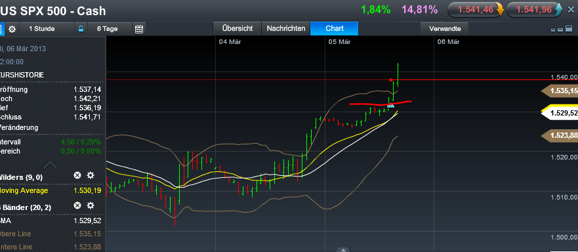
Task: Set smallest panel size icon
Action: [x=553, y=30]
